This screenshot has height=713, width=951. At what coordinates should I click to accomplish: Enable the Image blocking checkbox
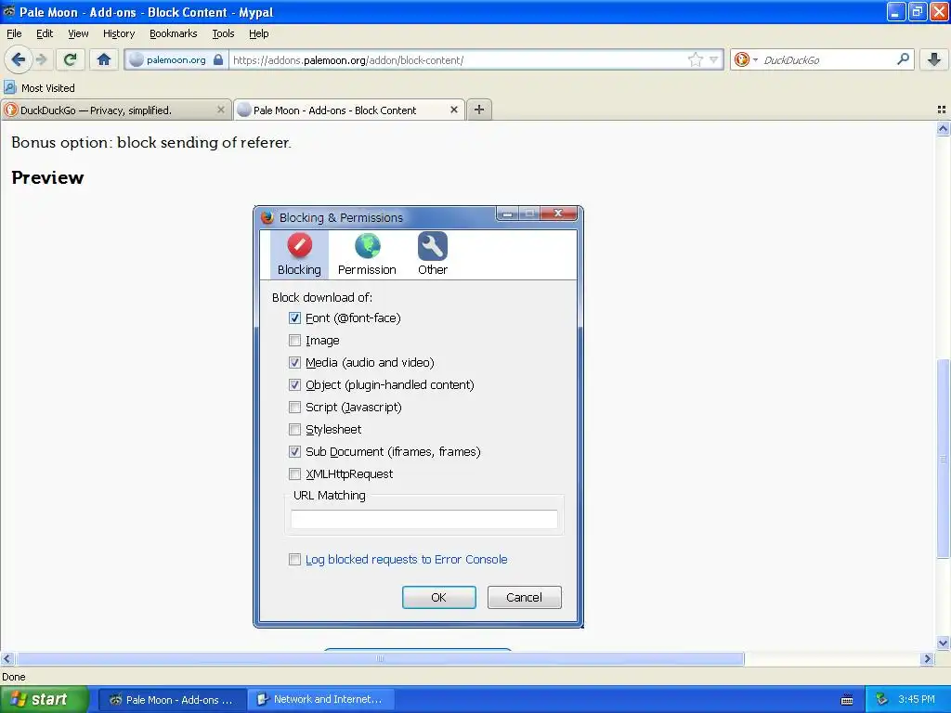click(x=294, y=340)
